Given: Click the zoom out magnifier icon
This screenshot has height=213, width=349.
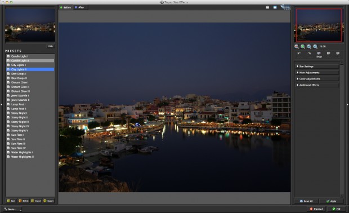Looking at the screenshot, I should coord(297,47).
